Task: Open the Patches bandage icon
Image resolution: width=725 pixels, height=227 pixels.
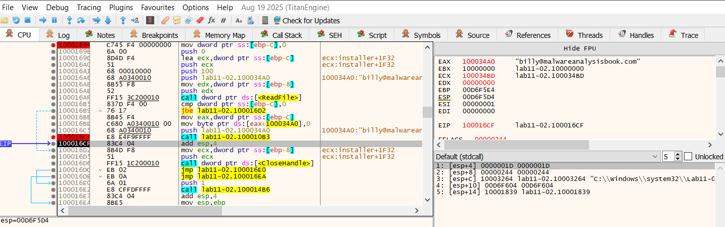Action: [165, 20]
